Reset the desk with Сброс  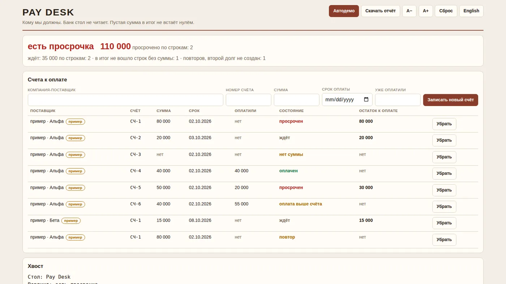tap(446, 11)
